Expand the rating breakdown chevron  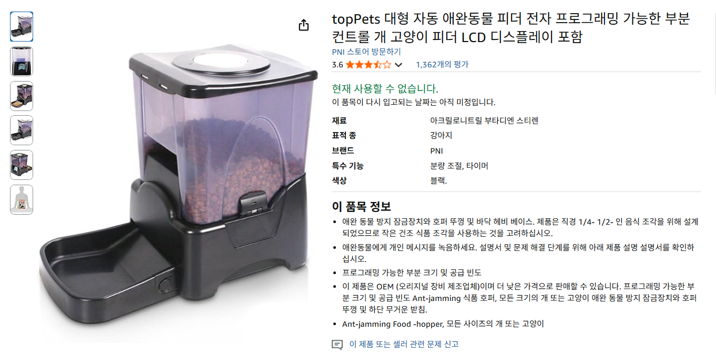(398, 65)
